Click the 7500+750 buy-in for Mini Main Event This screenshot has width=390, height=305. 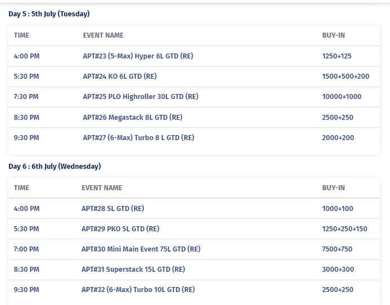tap(337, 249)
